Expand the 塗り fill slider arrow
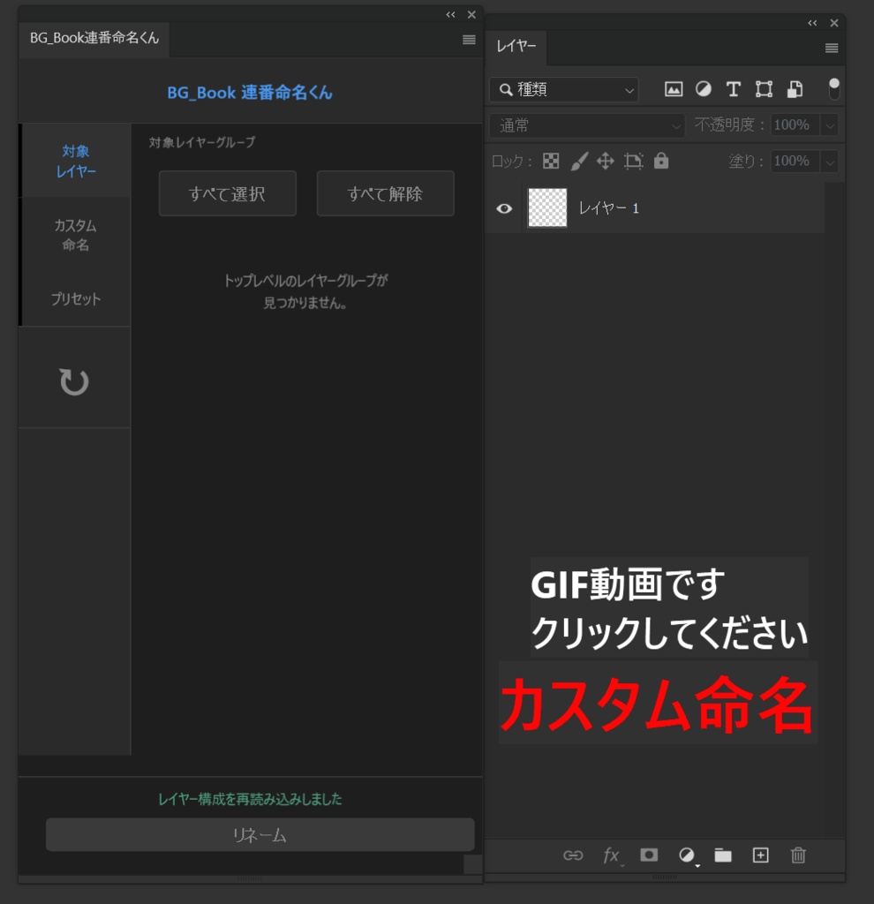This screenshot has width=874, height=904. 830,162
